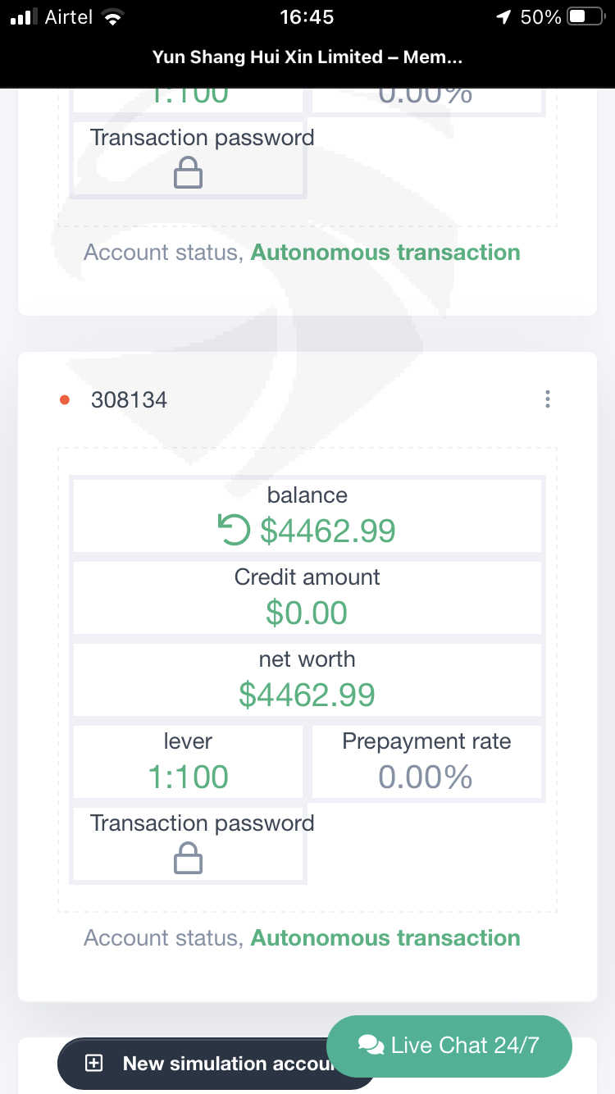Tap the net worth value $4462.99
Viewport: 615px width, 1094px height.
click(x=307, y=695)
